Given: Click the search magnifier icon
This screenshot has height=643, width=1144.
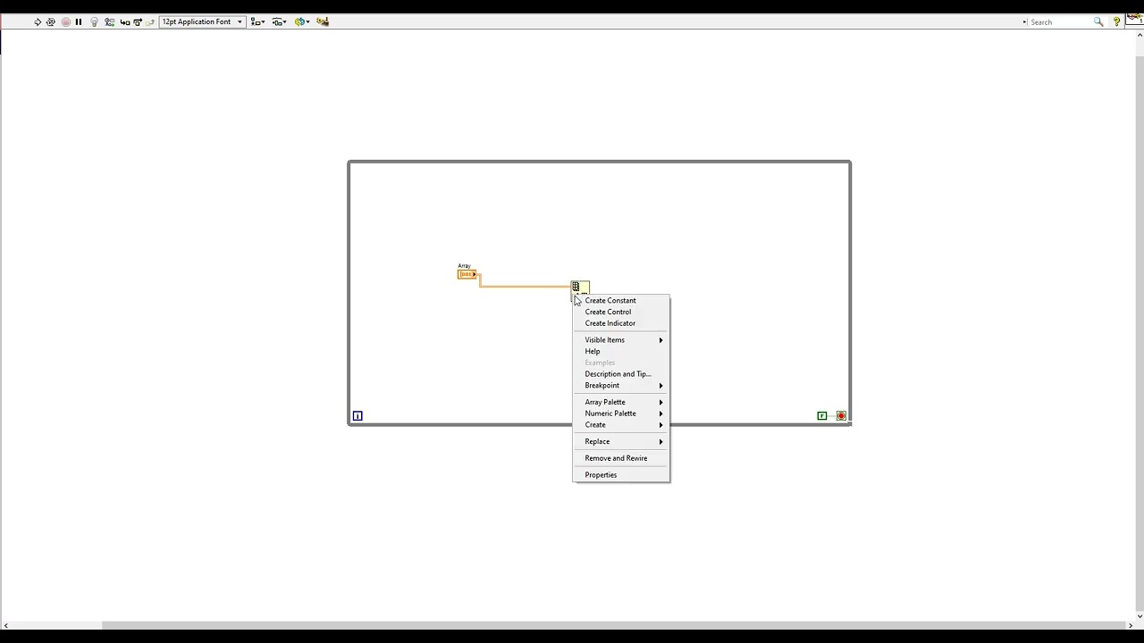Looking at the screenshot, I should 1098,21.
